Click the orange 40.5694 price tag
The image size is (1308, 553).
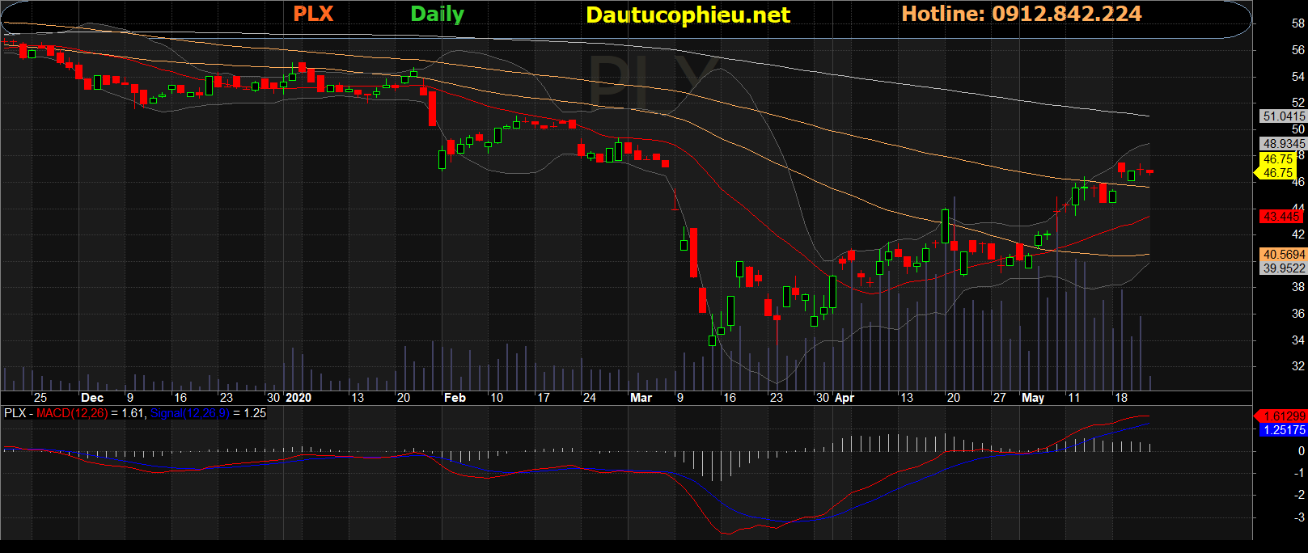pyautogui.click(x=1284, y=255)
